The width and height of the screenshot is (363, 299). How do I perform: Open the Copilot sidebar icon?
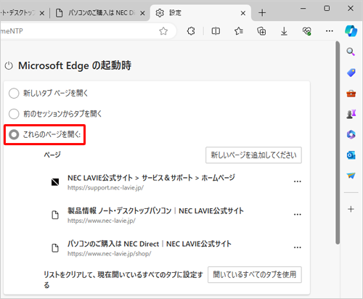(x=351, y=31)
